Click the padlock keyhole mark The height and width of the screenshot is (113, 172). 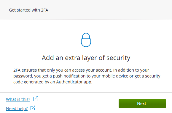coord(86,41)
